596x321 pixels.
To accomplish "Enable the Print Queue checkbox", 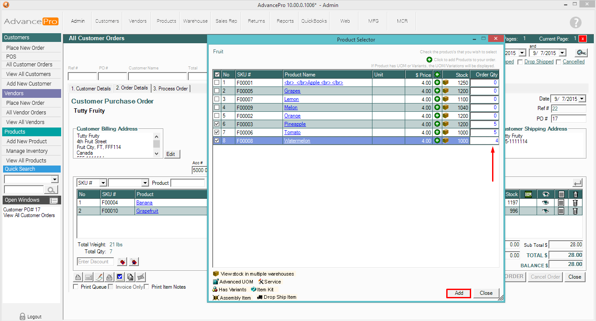I will point(76,287).
